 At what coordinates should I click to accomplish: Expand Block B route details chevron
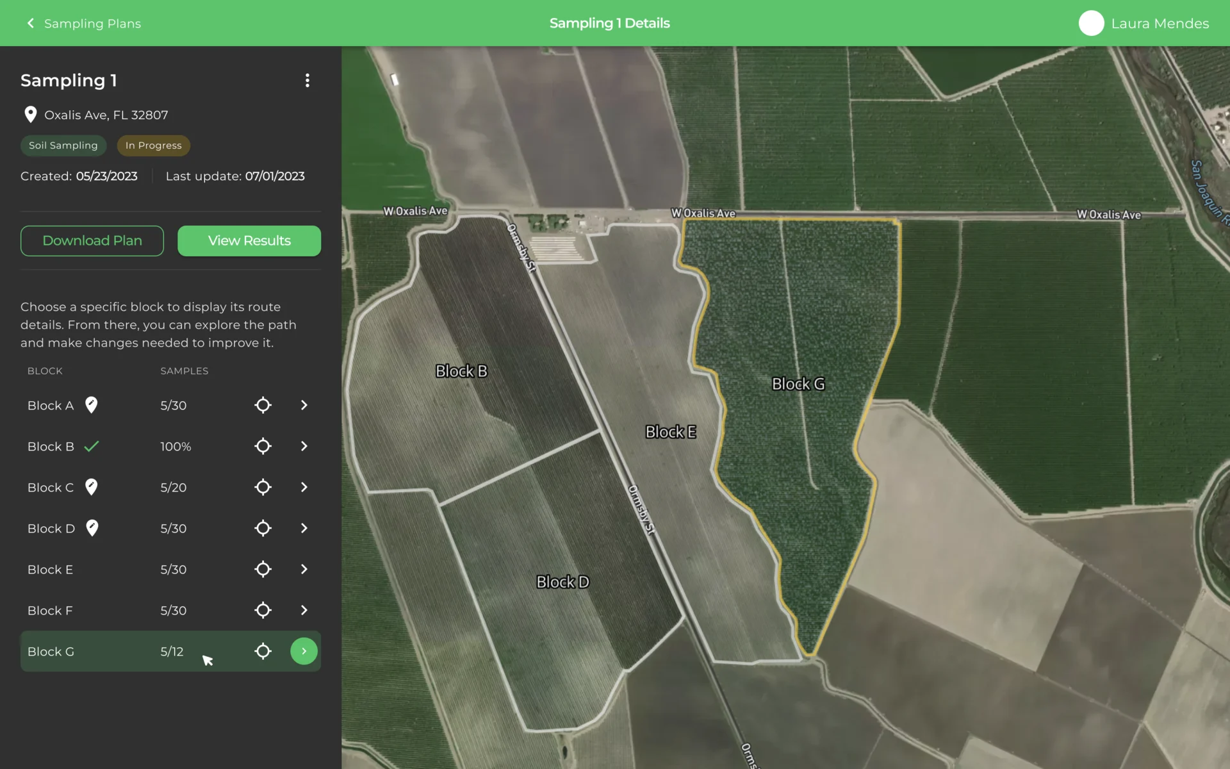pyautogui.click(x=304, y=446)
